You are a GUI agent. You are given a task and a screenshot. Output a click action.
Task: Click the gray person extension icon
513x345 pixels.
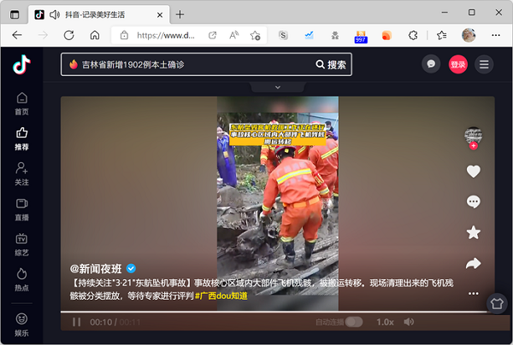click(x=334, y=35)
